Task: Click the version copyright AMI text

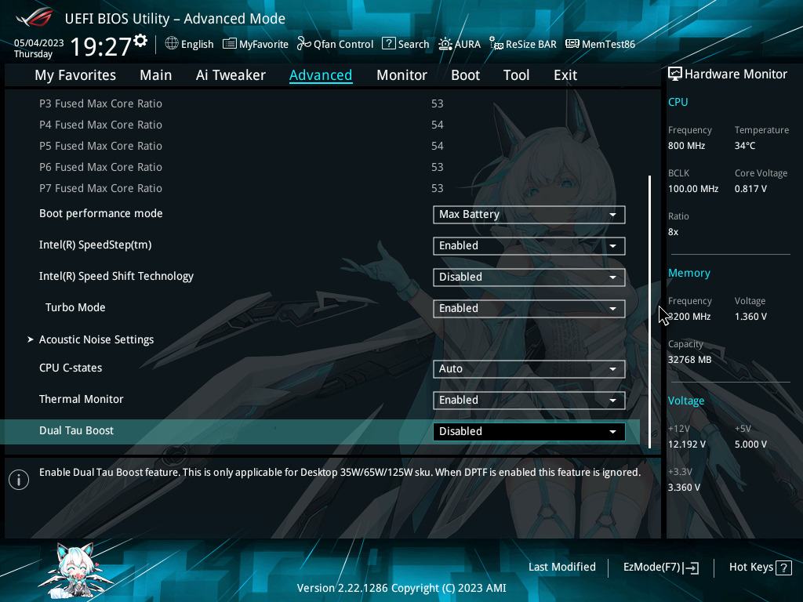Action: 401,588
